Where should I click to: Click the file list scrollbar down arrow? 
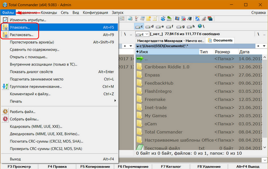[265, 147]
